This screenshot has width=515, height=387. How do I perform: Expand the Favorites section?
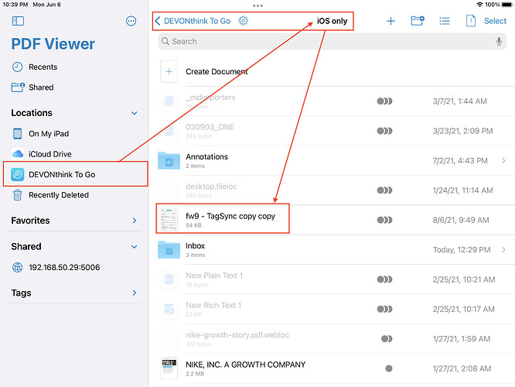coord(135,221)
